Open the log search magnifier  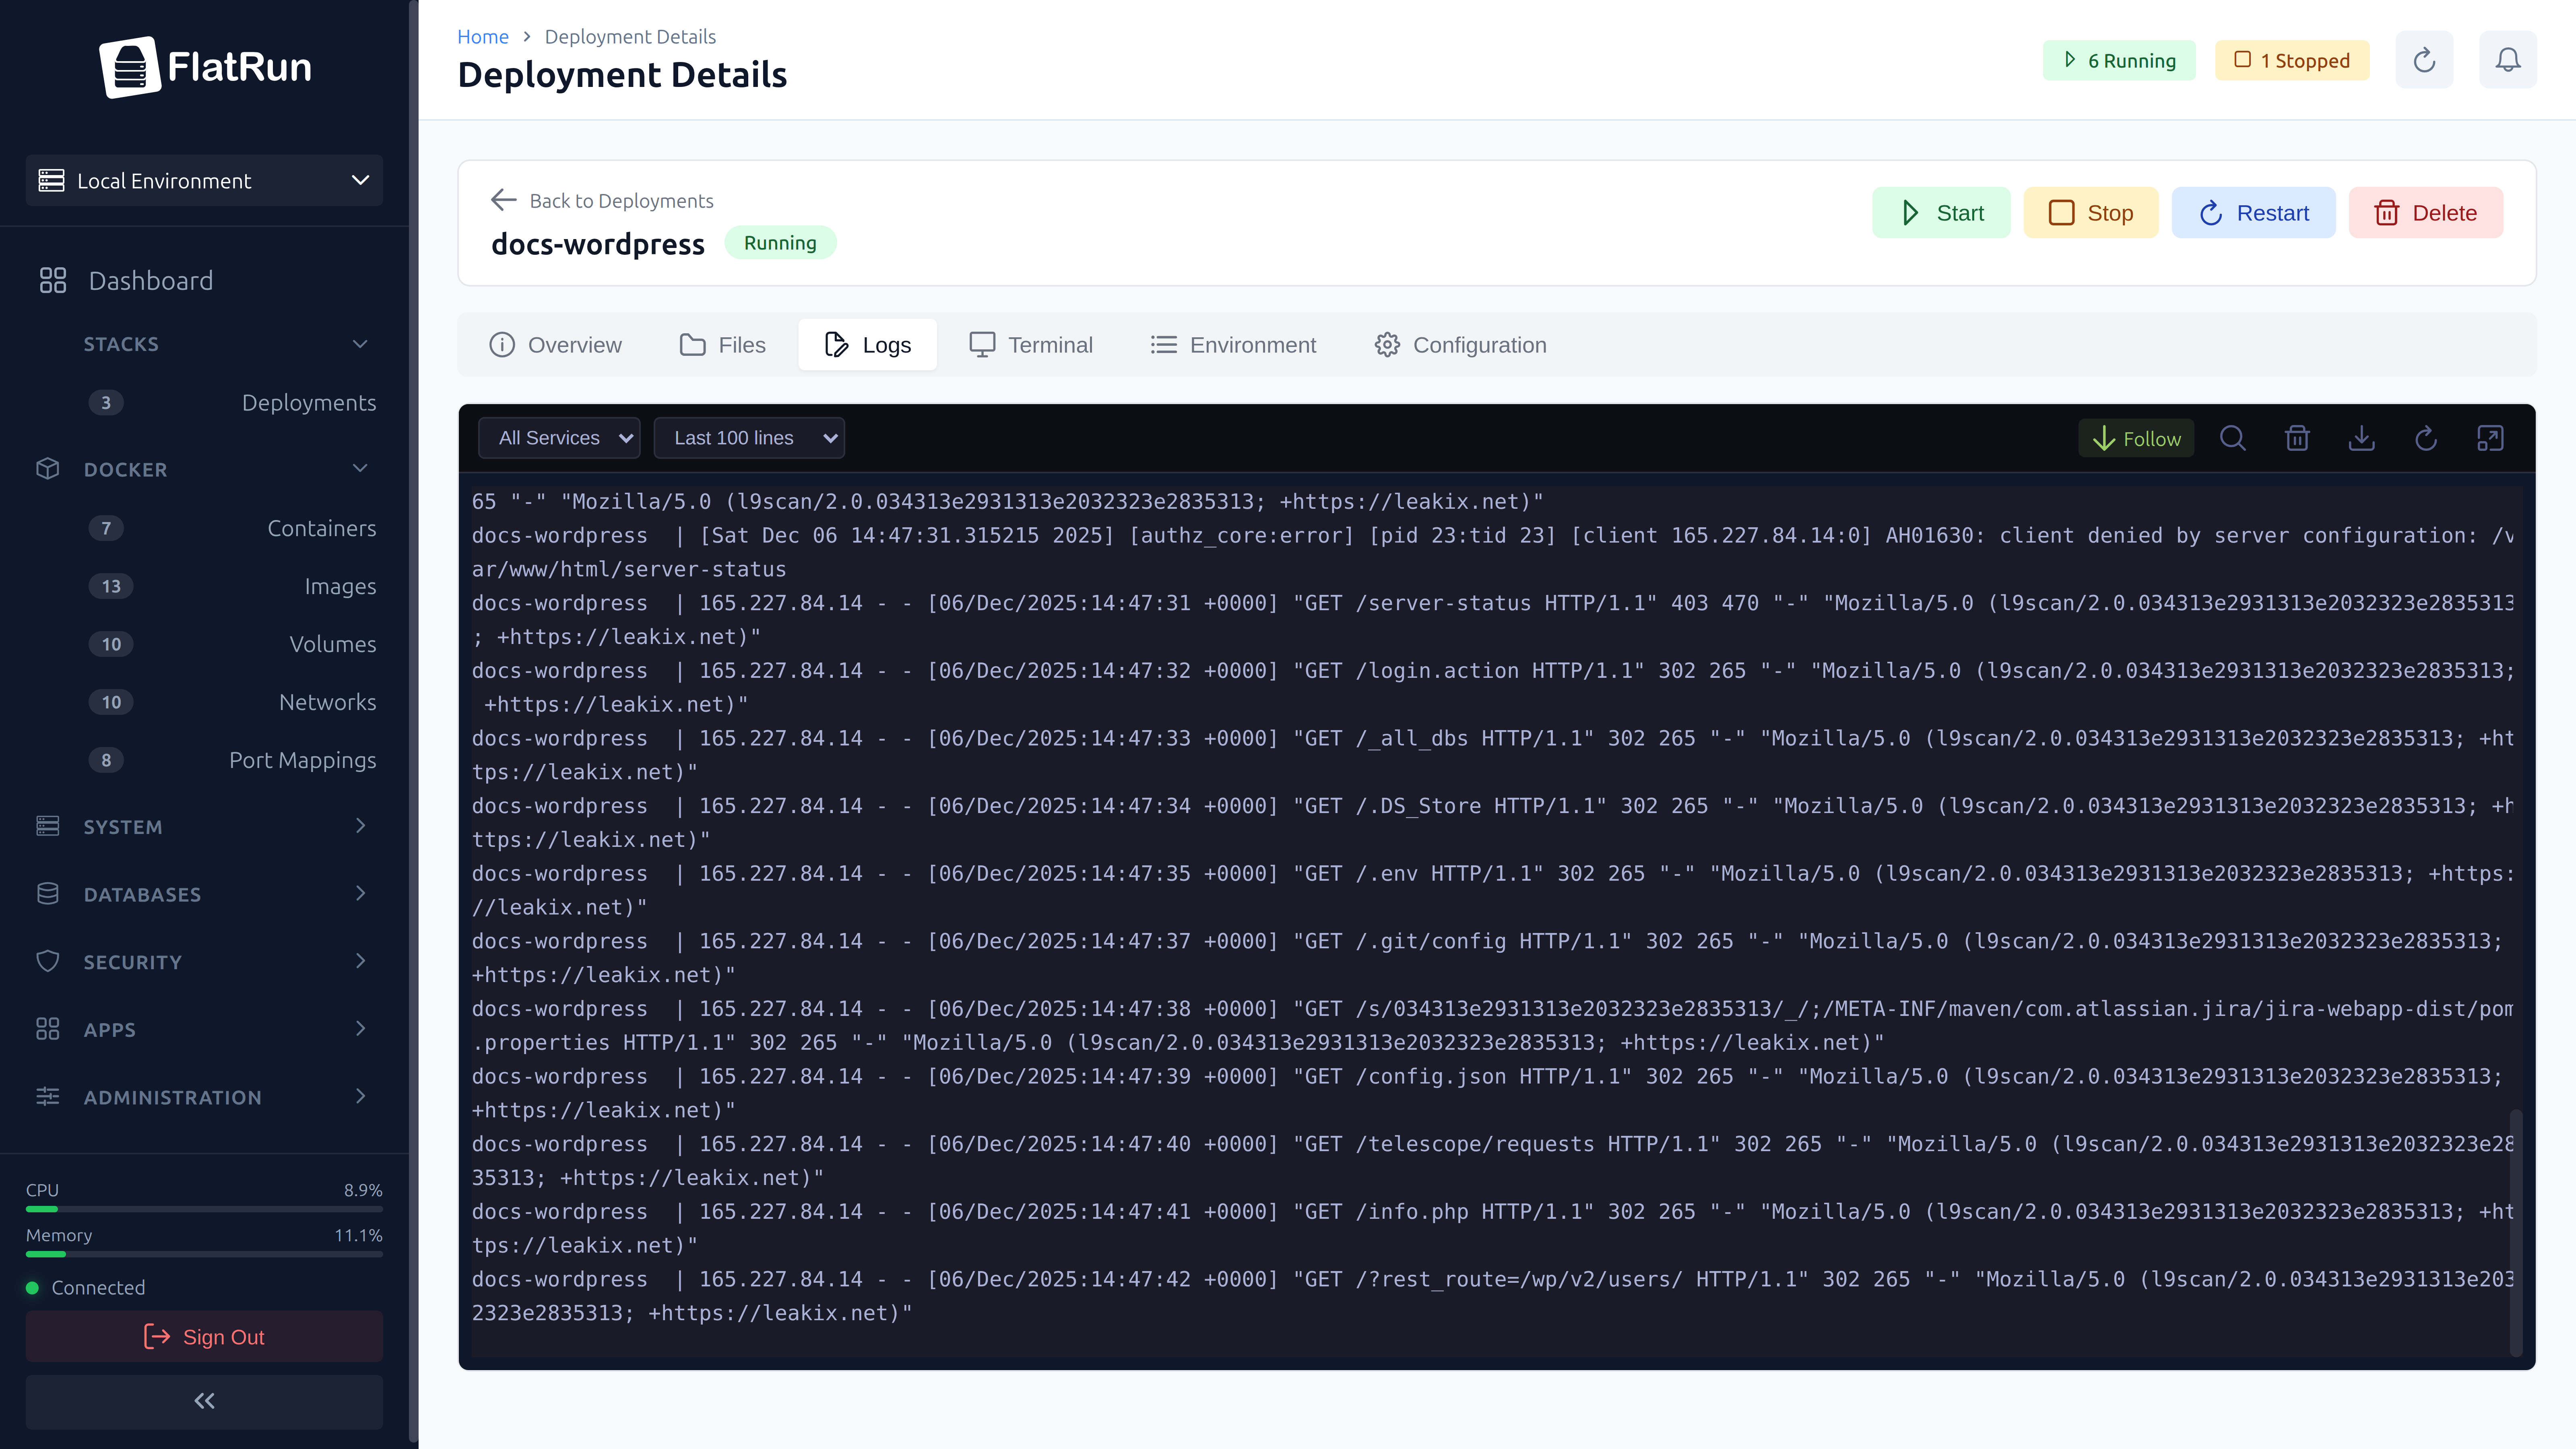(x=2233, y=438)
